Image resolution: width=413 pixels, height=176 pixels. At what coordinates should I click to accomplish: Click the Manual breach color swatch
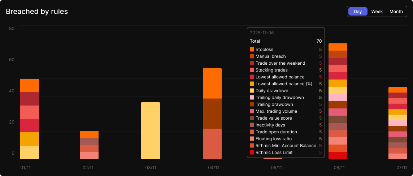point(252,56)
